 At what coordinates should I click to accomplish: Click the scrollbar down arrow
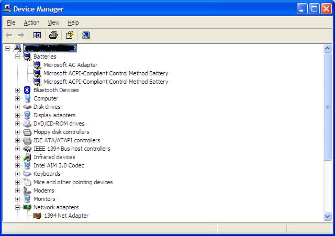[x=327, y=216]
